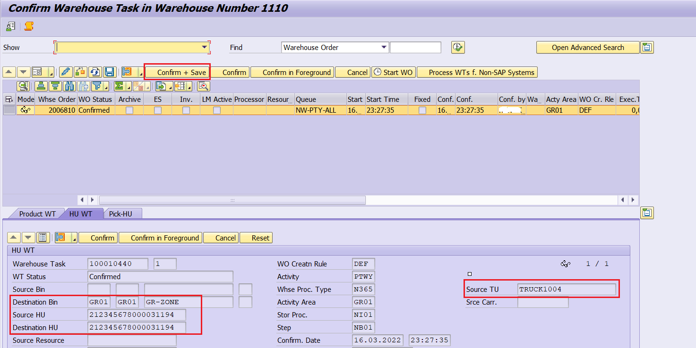
Task: Check the Fixed checkbox in the grid row
Action: 421,110
